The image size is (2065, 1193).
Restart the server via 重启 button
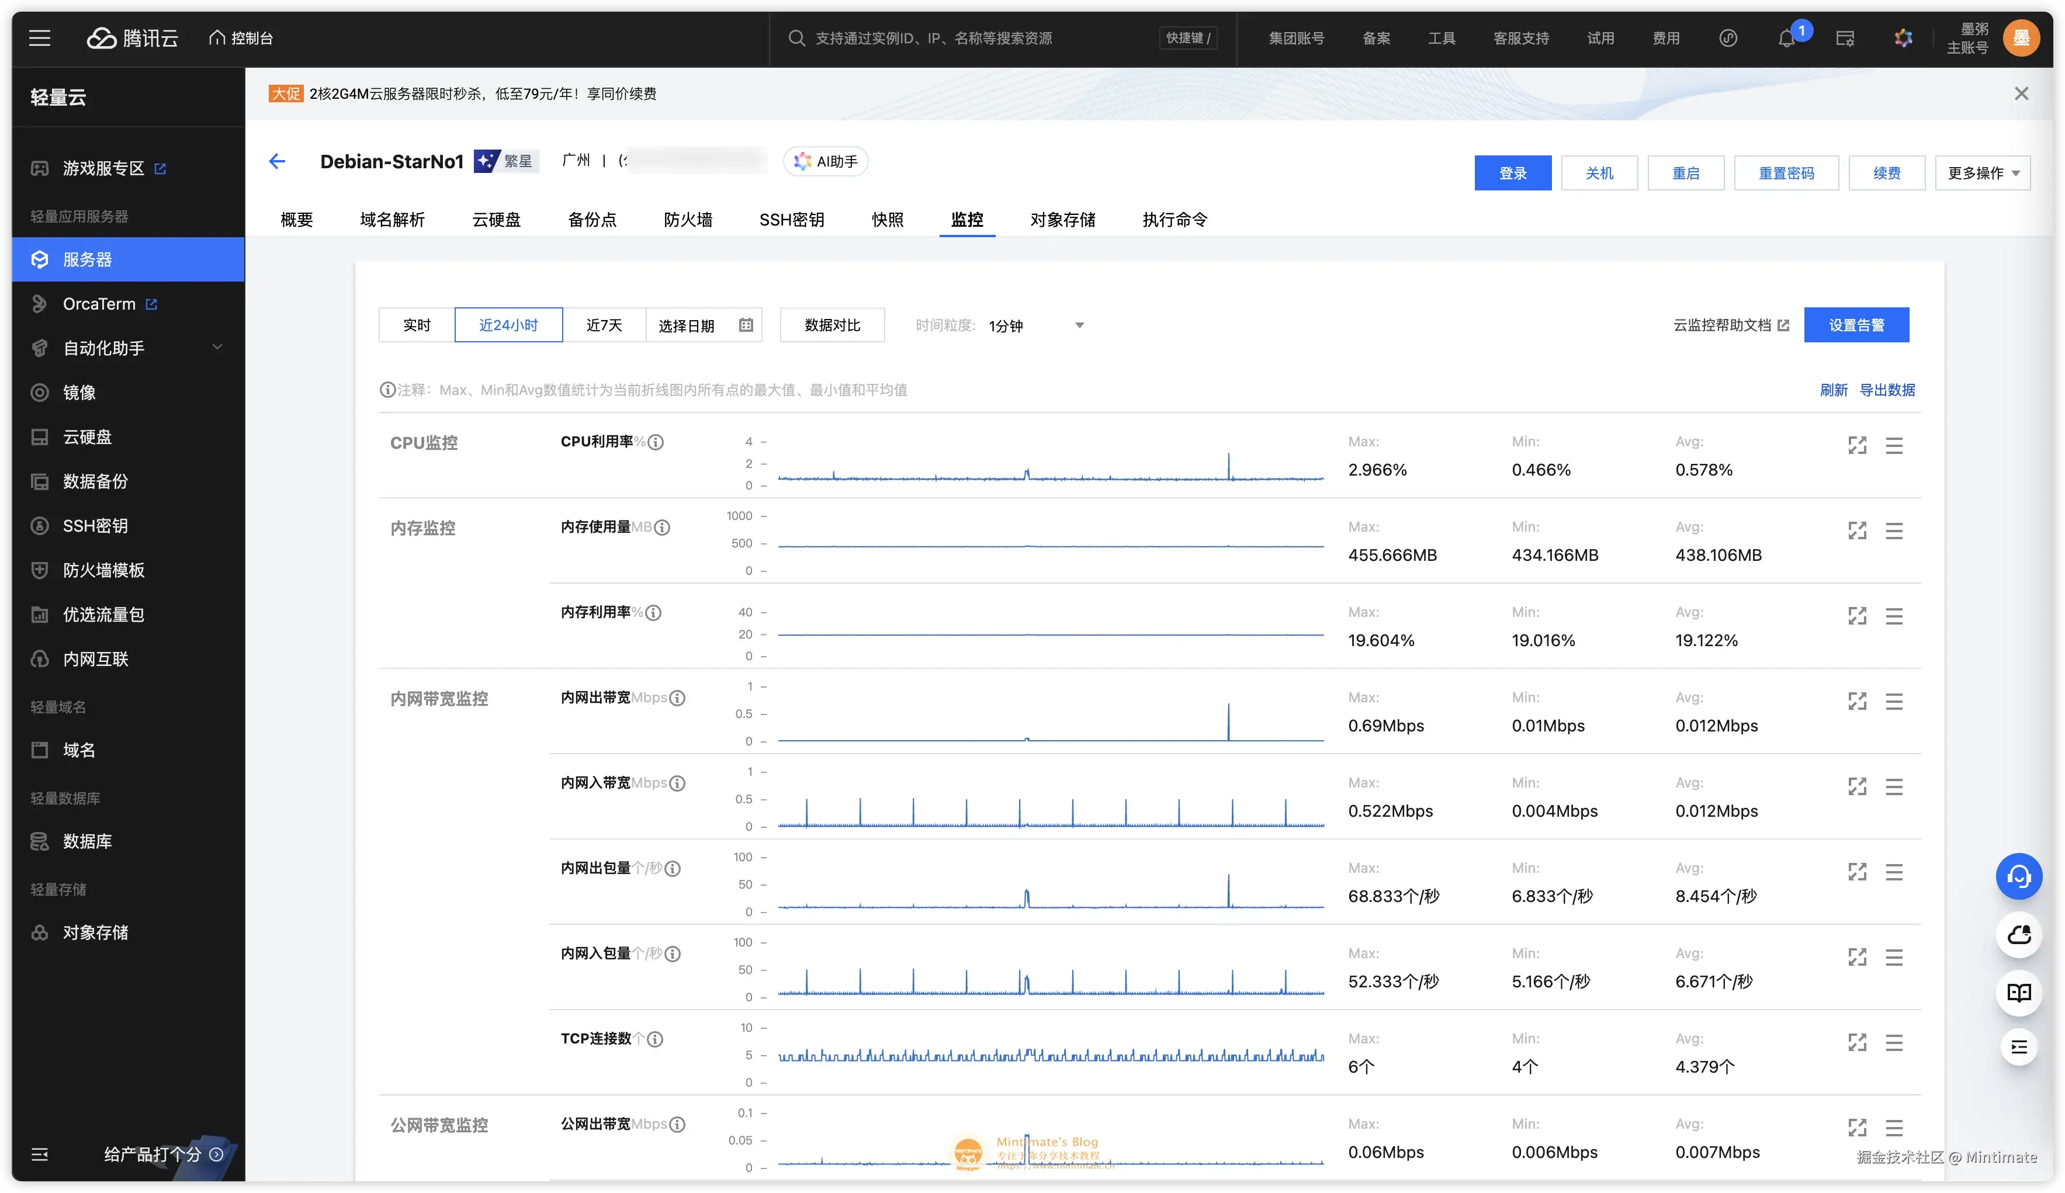tap(1686, 172)
